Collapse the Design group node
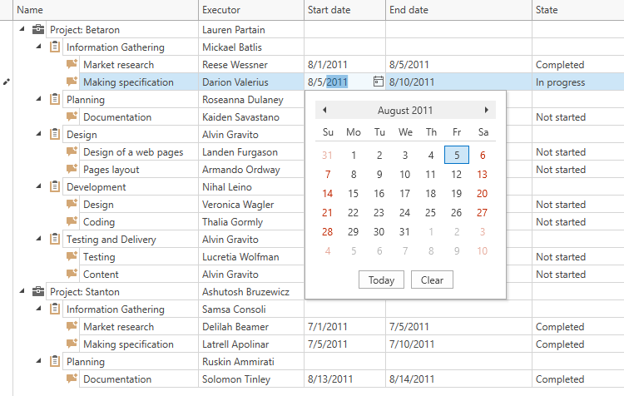Viewport: 624px width, 396px height. (38, 135)
